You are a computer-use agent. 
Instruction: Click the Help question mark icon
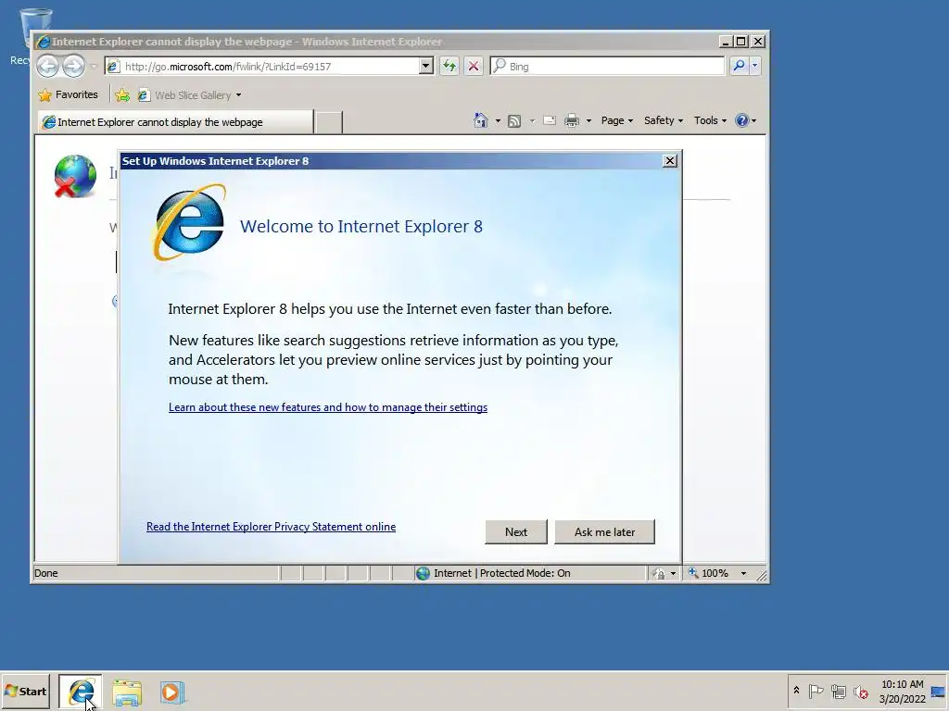point(742,120)
